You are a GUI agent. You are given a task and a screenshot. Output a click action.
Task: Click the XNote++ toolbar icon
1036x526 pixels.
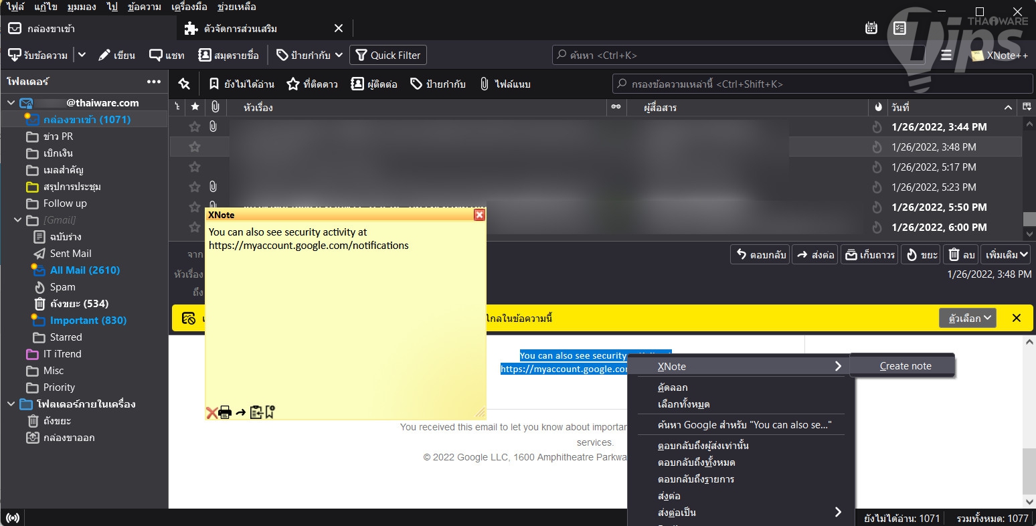click(x=999, y=55)
